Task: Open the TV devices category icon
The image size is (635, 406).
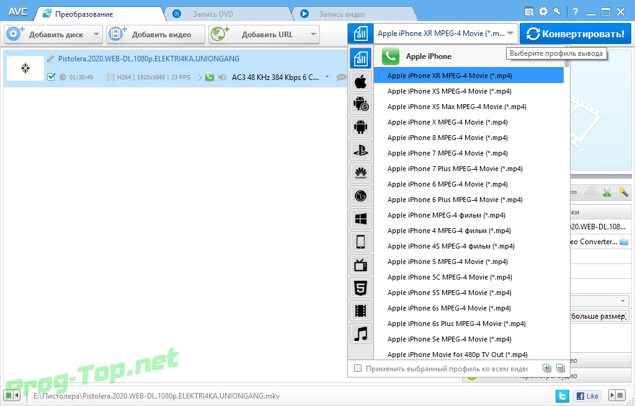Action: pos(360,265)
